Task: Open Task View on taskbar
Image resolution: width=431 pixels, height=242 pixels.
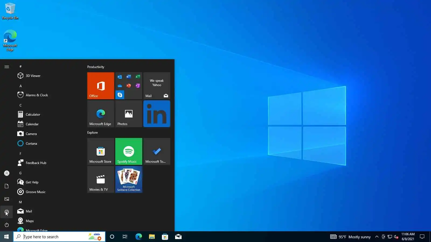Action: coord(125,237)
